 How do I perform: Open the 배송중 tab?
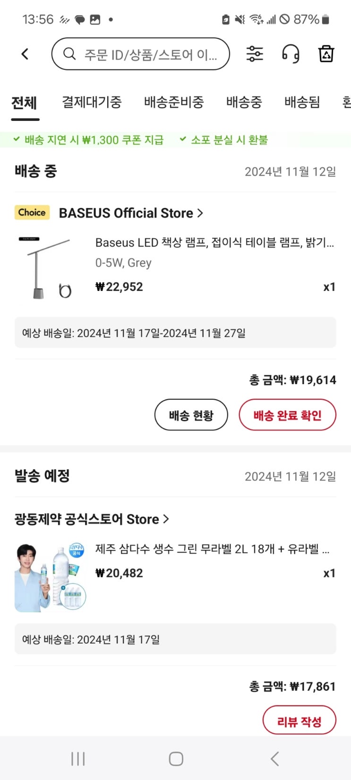[x=244, y=102]
